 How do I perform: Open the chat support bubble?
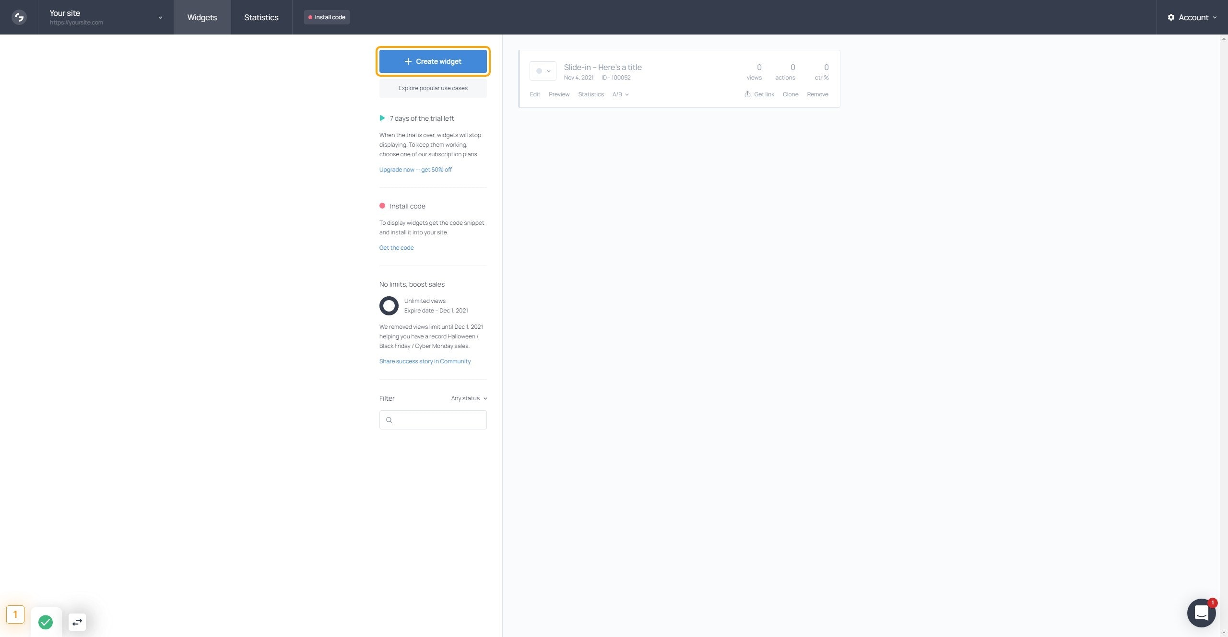(1201, 613)
